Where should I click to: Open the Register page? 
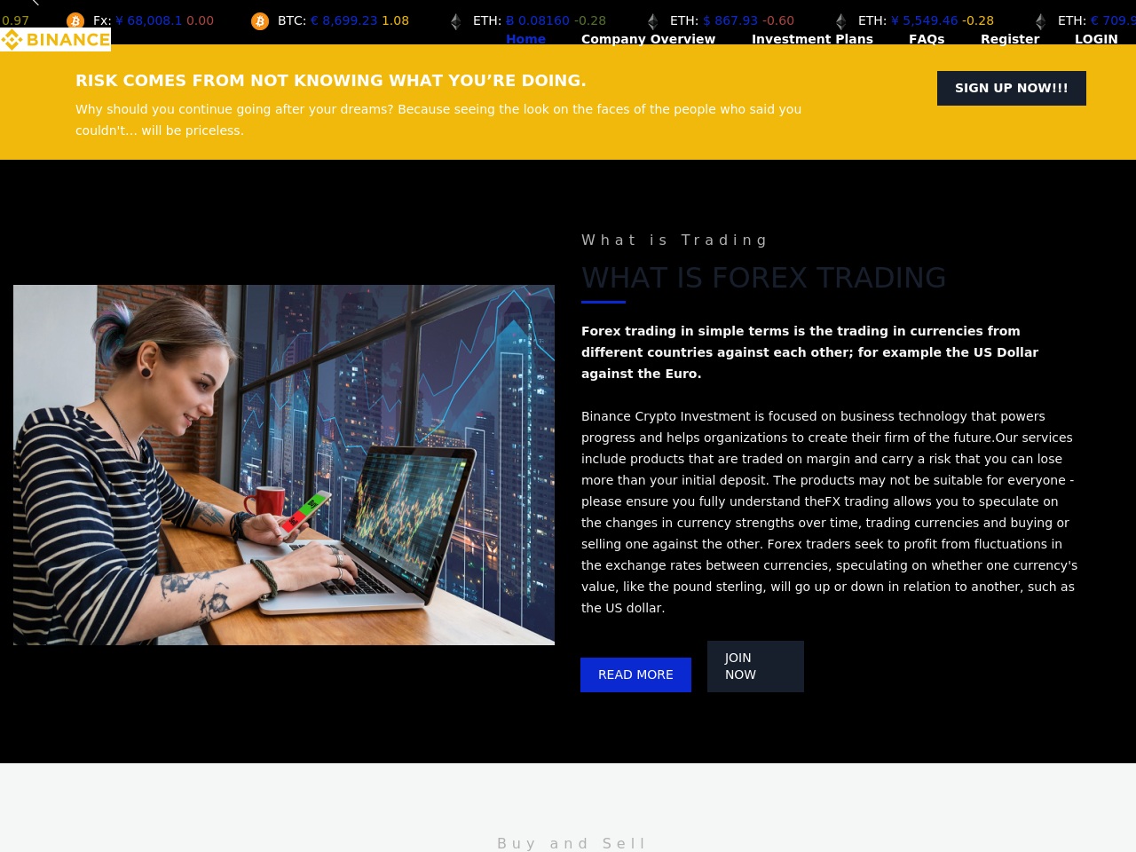pos(1010,39)
